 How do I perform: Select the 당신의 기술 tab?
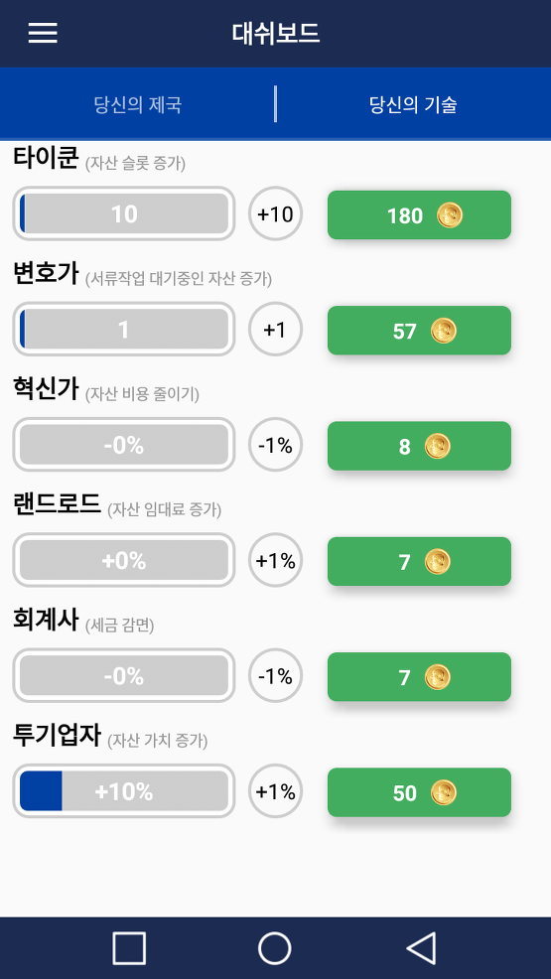click(412, 104)
